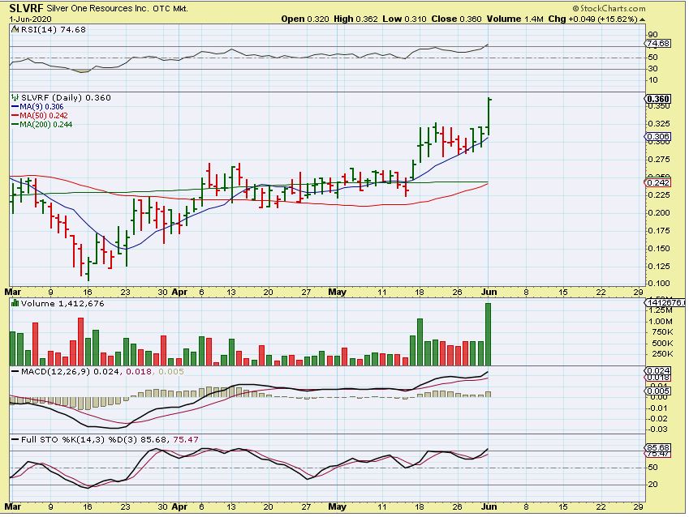
Task: Click the Volume 1.4M header value
Action: point(515,19)
